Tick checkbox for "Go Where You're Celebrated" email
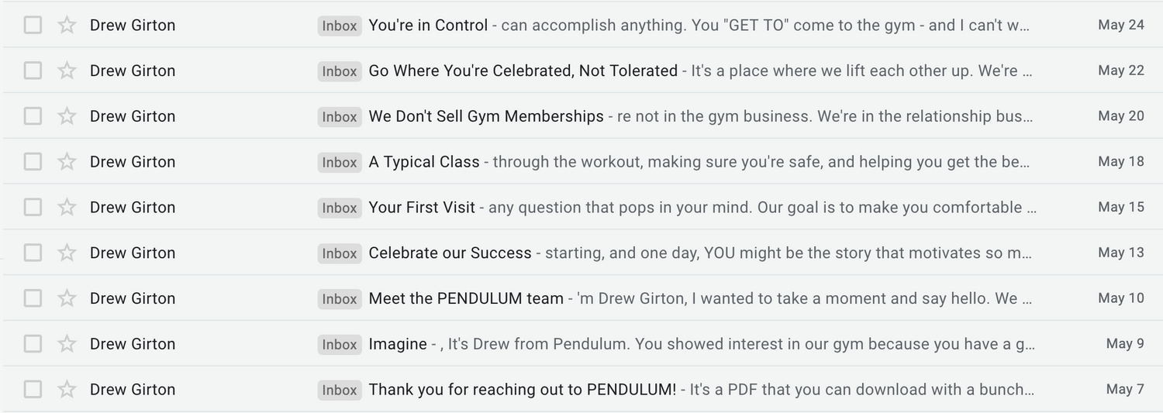1163x413 pixels. click(x=33, y=71)
